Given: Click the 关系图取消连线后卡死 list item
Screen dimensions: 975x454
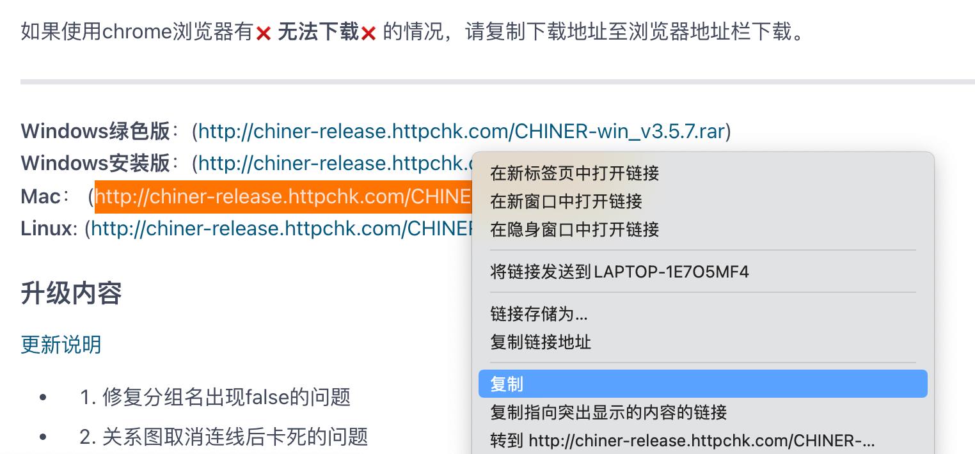Looking at the screenshot, I should click(224, 437).
